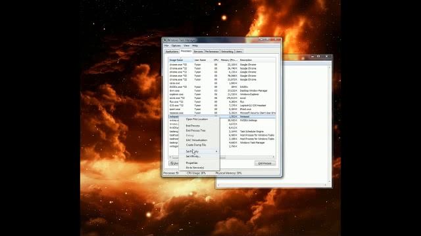Image resolution: width=421 pixels, height=236 pixels.
Task: Select the DAODx process row
Action: coord(222,87)
